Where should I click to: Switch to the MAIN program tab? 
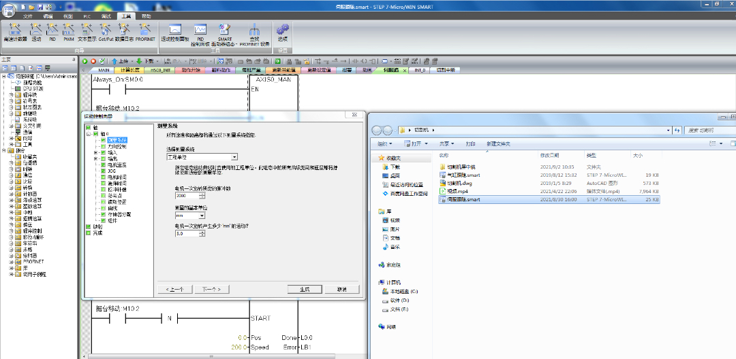click(104, 70)
